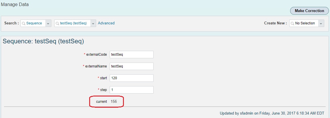Click magnifier icon in testSeq search box
Screen dimensions: 330x118
tap(57, 23)
